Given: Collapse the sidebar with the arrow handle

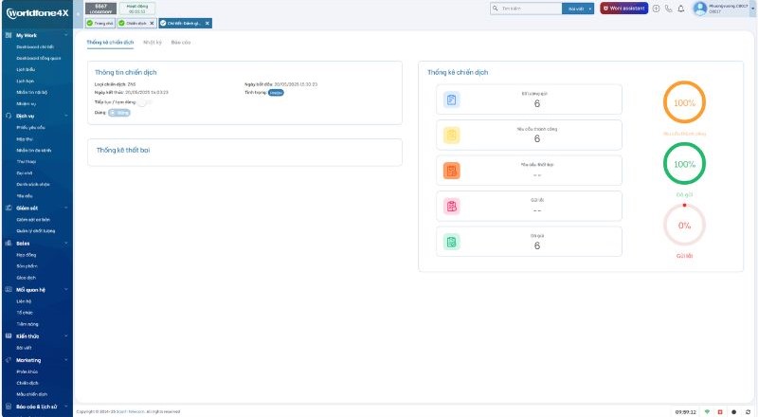Looking at the screenshot, I should [78, 12].
